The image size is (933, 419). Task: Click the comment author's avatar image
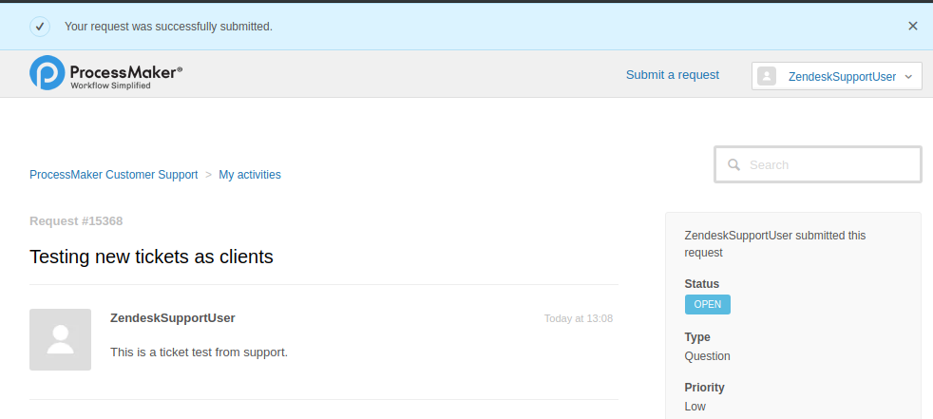tap(61, 339)
